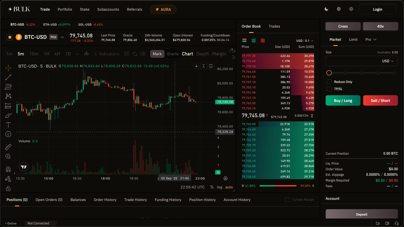Show bids-only green order book view
This screenshot has height=227, width=404.
coord(254,41)
